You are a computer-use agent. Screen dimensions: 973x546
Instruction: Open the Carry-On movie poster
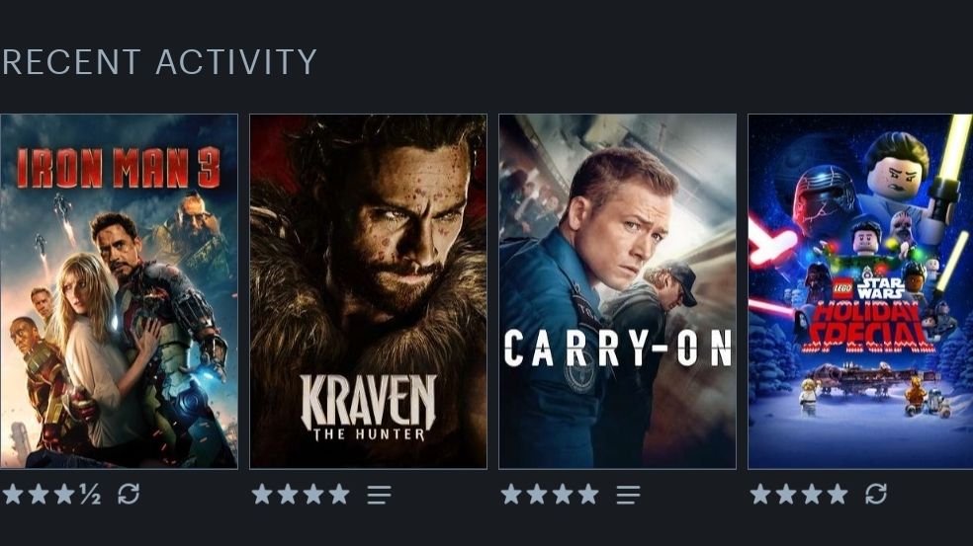[x=617, y=291]
